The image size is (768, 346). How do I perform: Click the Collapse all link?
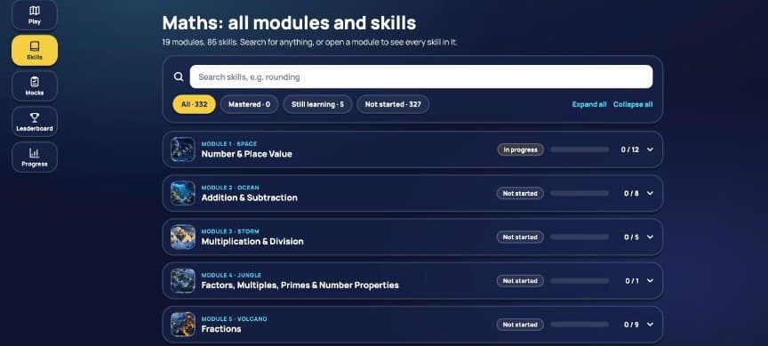633,104
